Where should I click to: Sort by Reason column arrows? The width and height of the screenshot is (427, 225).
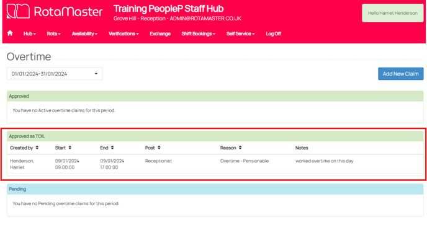click(x=240, y=148)
